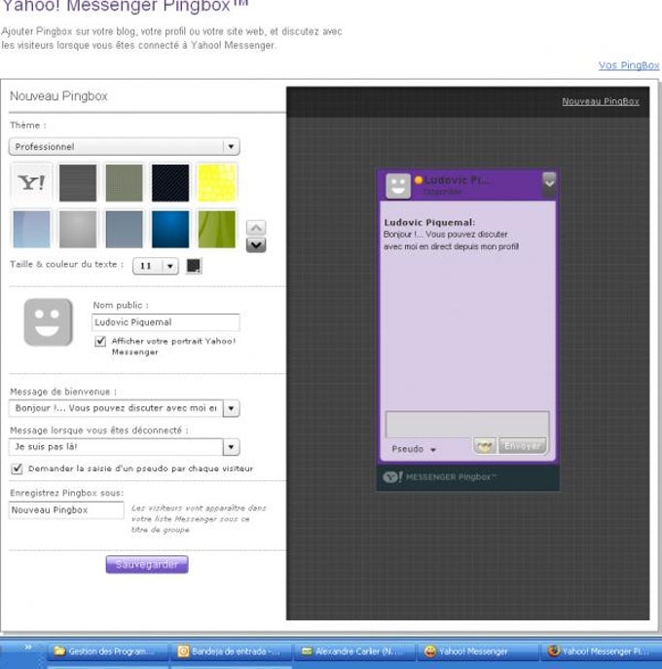
Task: Click the Yahoo! Messenger Pingbox footer logo
Action: (x=439, y=477)
